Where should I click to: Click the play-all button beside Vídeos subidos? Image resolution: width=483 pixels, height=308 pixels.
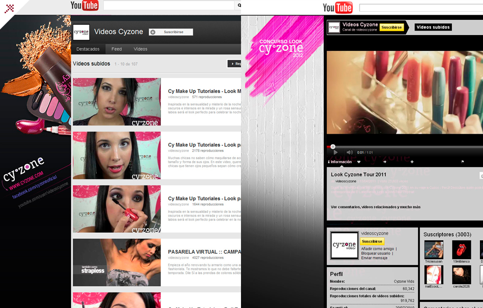point(234,64)
